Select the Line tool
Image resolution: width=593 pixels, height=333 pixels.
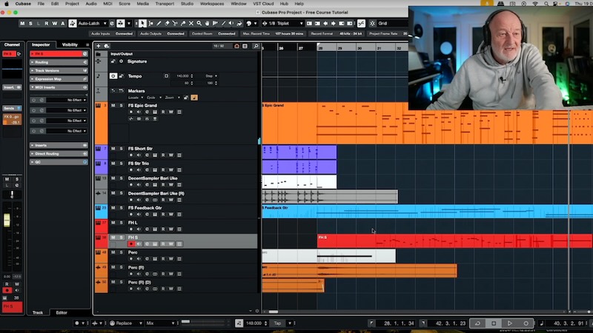[223, 24]
